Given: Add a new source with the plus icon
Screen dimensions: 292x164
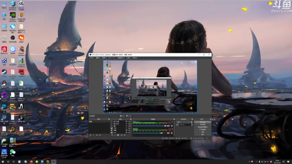Looking at the screenshot, I should click(x=112, y=135).
